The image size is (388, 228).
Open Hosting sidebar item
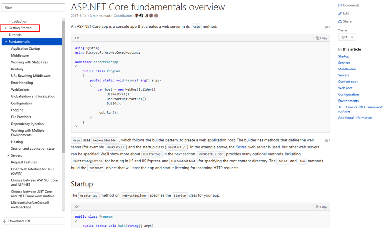(17, 142)
